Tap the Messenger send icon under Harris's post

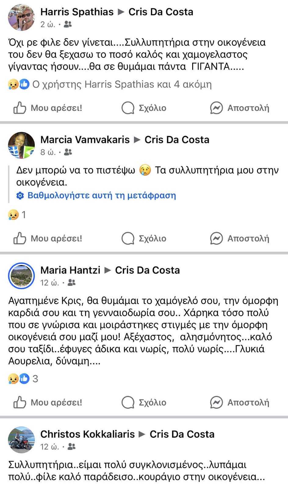point(216,108)
